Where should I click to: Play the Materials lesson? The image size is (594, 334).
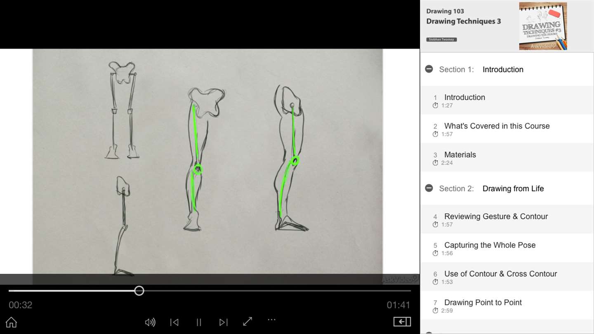point(507,158)
